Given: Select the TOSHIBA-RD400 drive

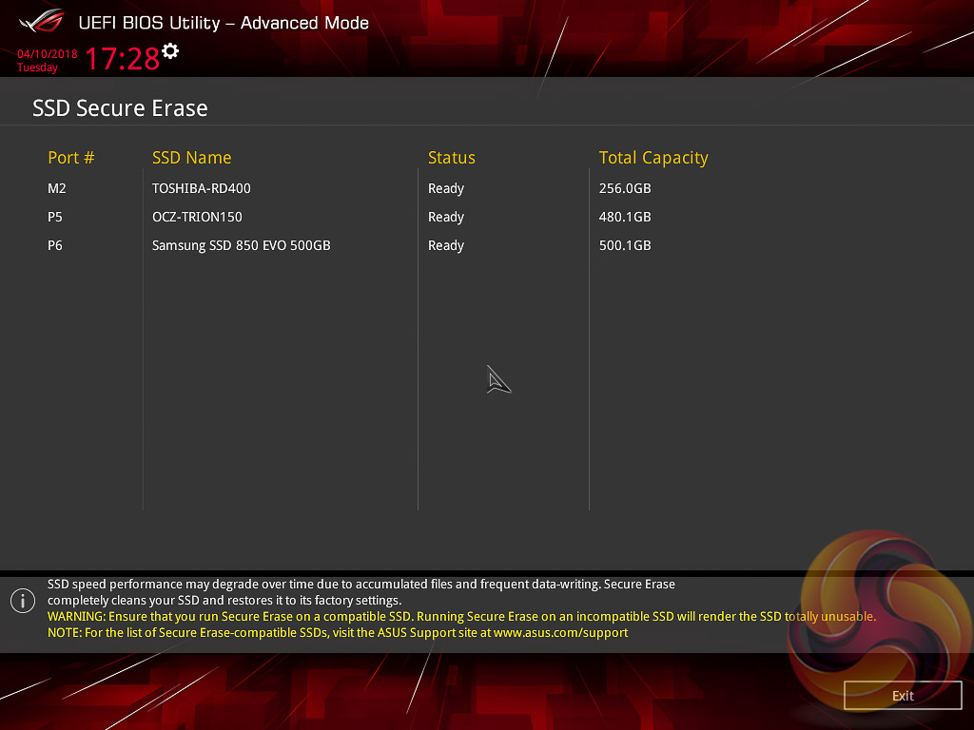Looking at the screenshot, I should (x=202, y=188).
